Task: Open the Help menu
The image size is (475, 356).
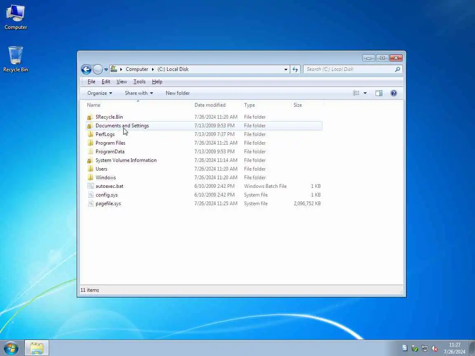Action: (x=157, y=82)
